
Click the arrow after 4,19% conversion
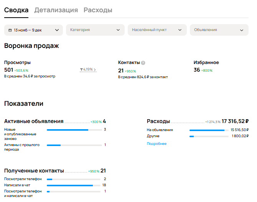point(95,70)
